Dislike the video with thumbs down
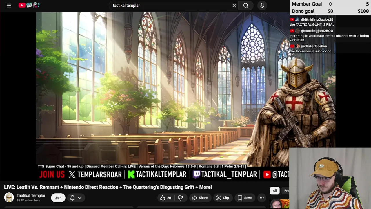The image size is (371, 209). pos(180,198)
